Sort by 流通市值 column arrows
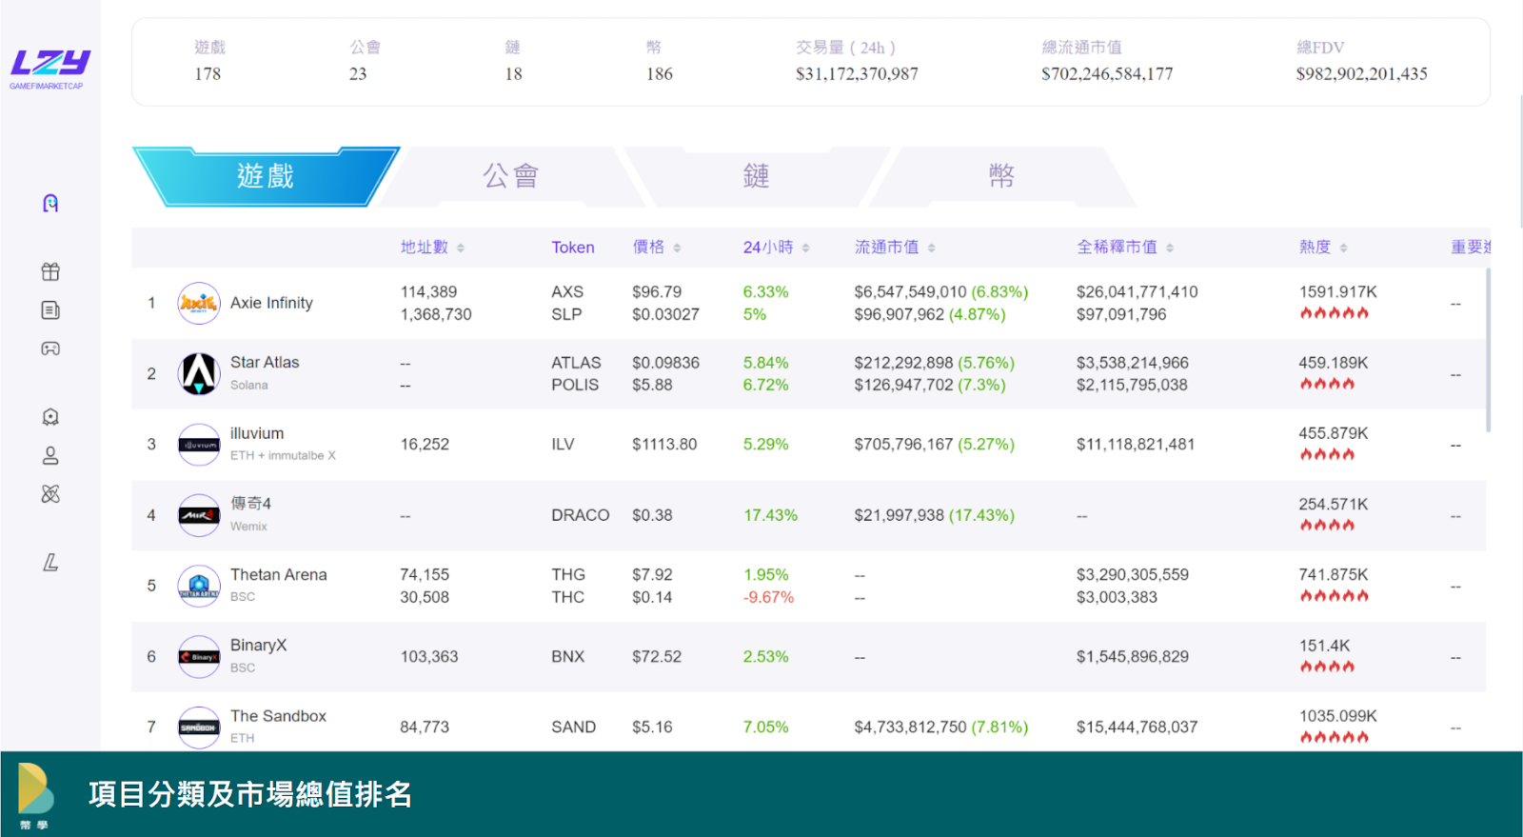 coord(931,248)
